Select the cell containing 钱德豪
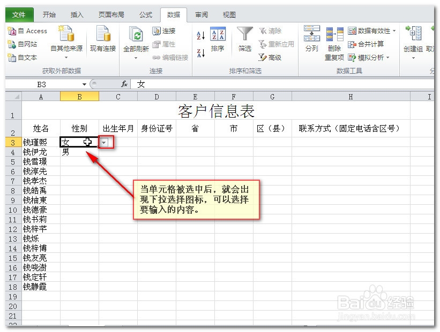Screen dimensions: 440x332 click(x=41, y=210)
